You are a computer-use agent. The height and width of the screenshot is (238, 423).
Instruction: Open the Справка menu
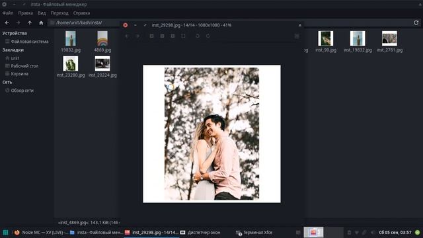tap(81, 13)
